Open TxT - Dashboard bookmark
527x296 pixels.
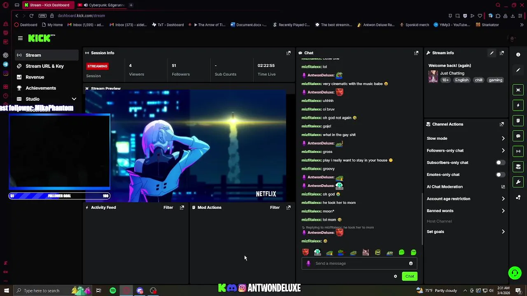click(x=168, y=25)
